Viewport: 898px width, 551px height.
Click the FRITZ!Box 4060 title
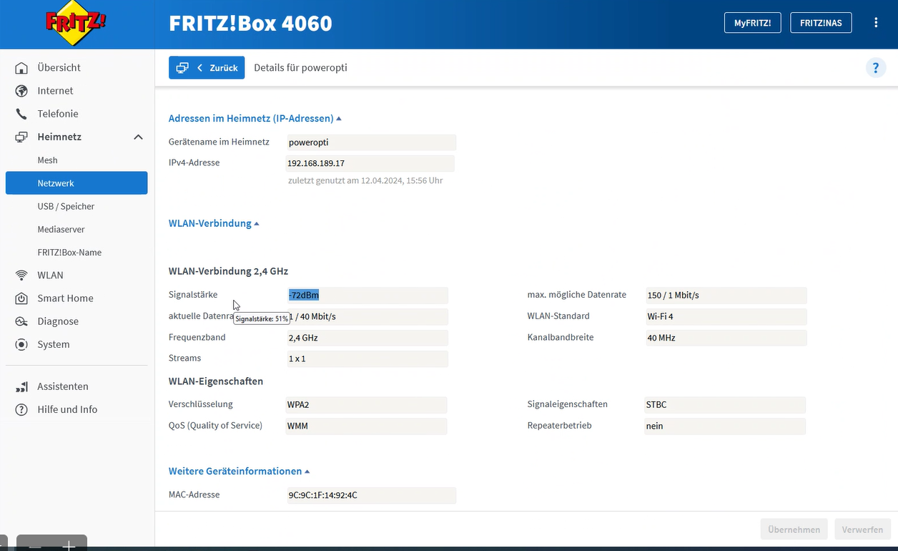coord(250,24)
